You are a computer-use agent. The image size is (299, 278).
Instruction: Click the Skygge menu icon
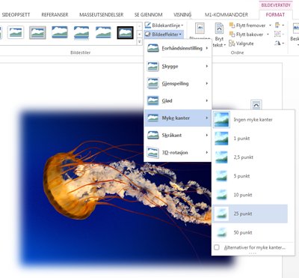coord(152,66)
